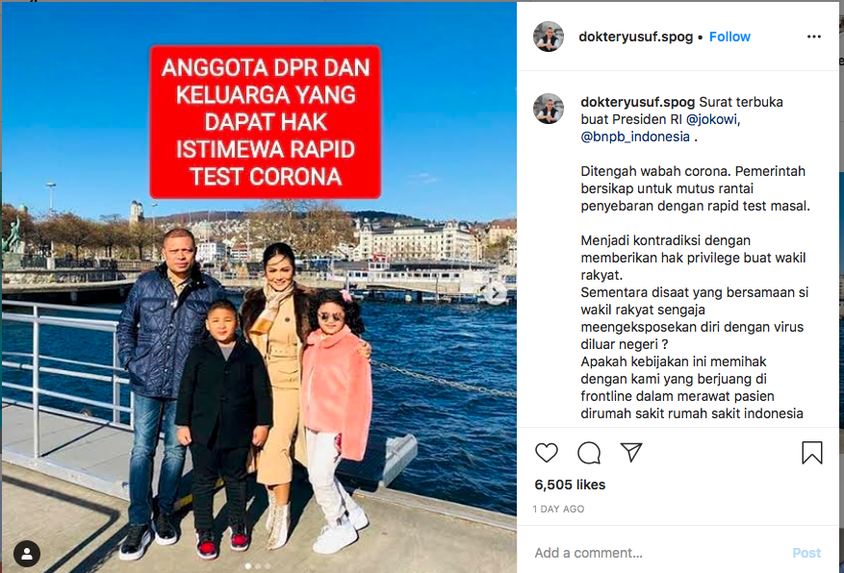Open the caption's author avatar
The width and height of the screenshot is (844, 573).
pos(548,109)
